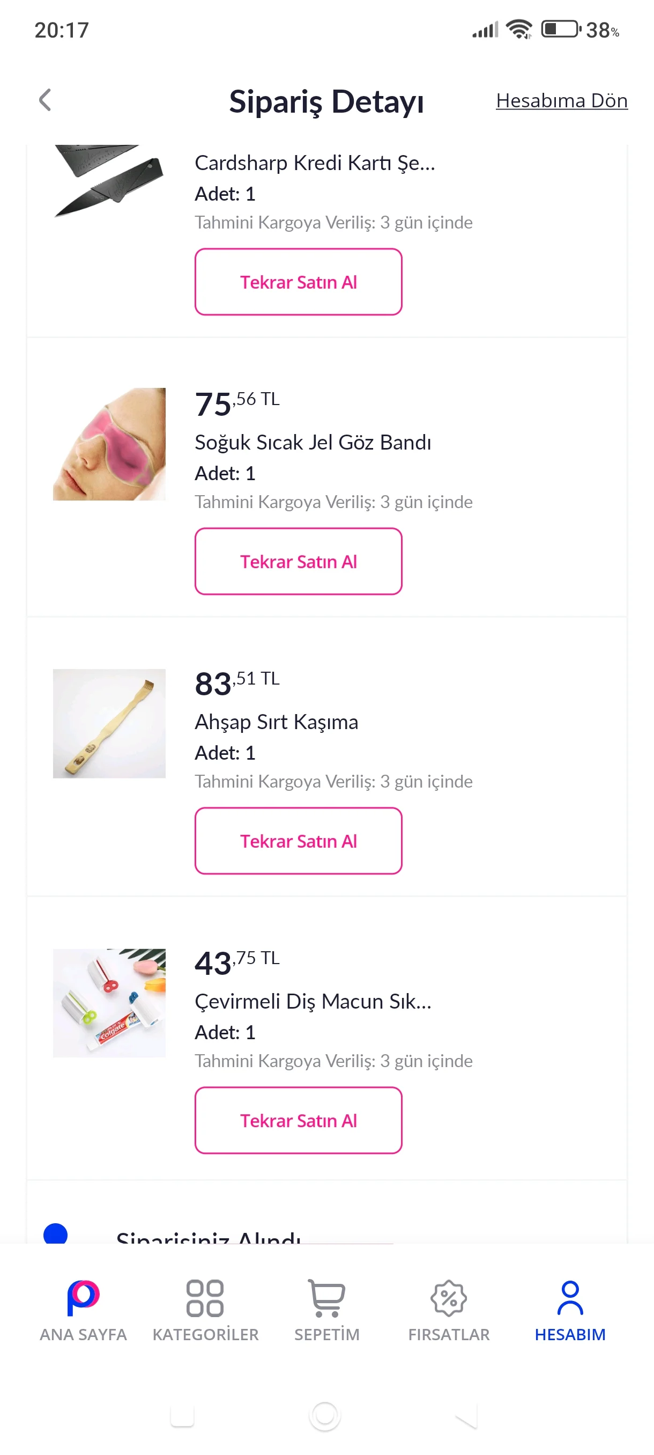Open the Cardsharp knife product image
This screenshot has height=1455, width=654.
pos(109,180)
